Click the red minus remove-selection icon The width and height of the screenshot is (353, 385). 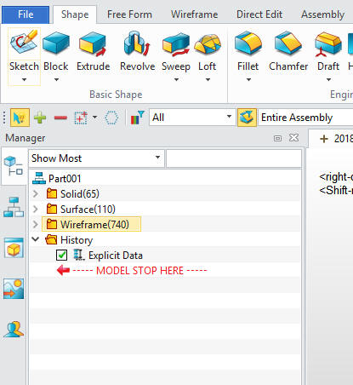(x=60, y=118)
